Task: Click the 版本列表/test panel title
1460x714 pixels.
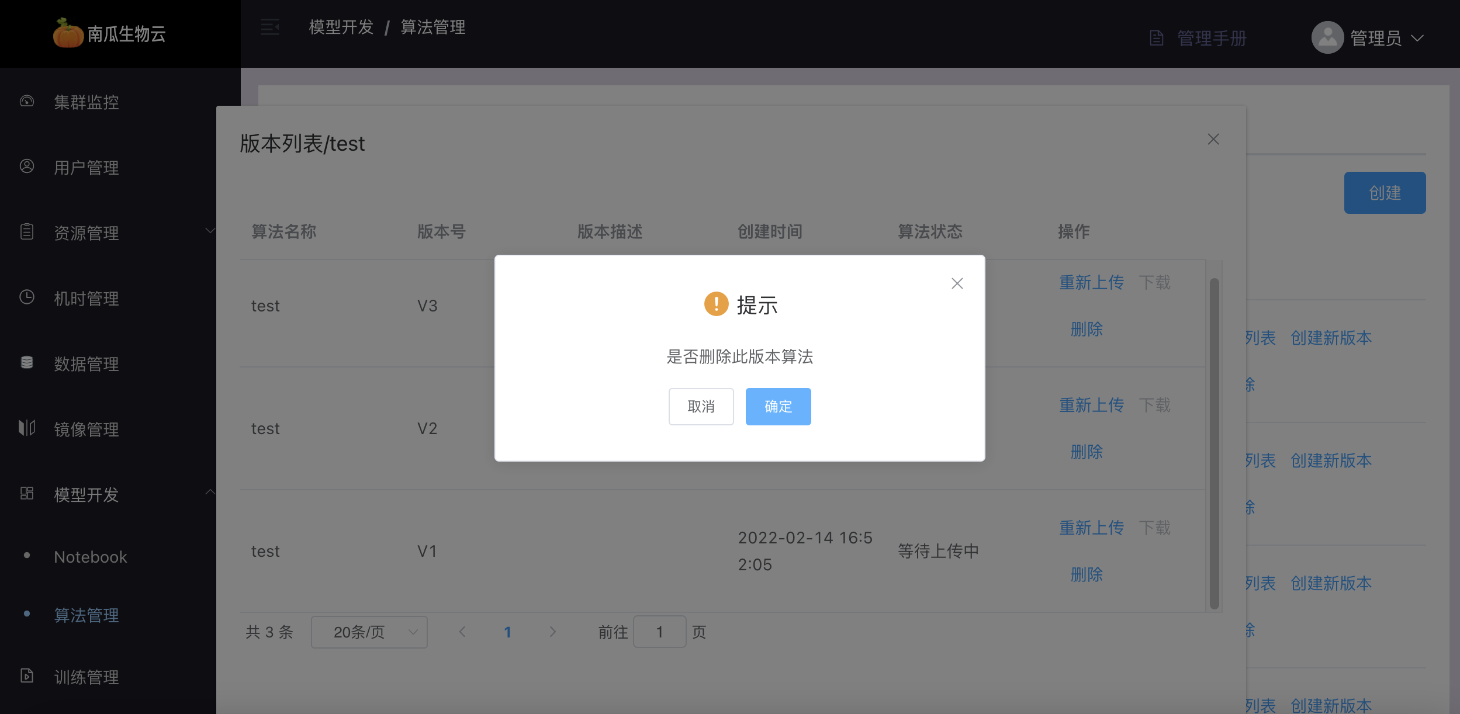Action: click(x=302, y=144)
